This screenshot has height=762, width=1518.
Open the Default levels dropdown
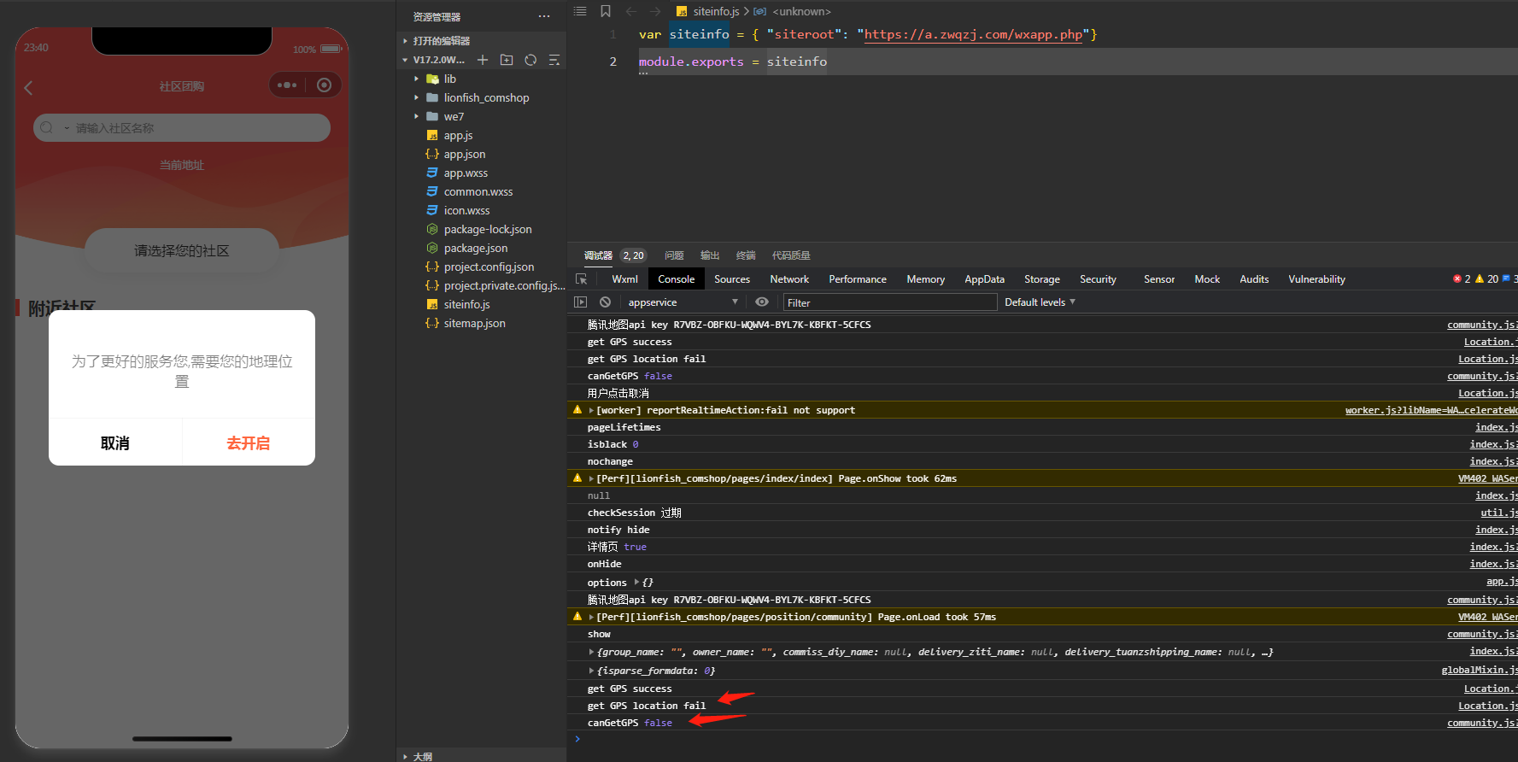click(1040, 302)
